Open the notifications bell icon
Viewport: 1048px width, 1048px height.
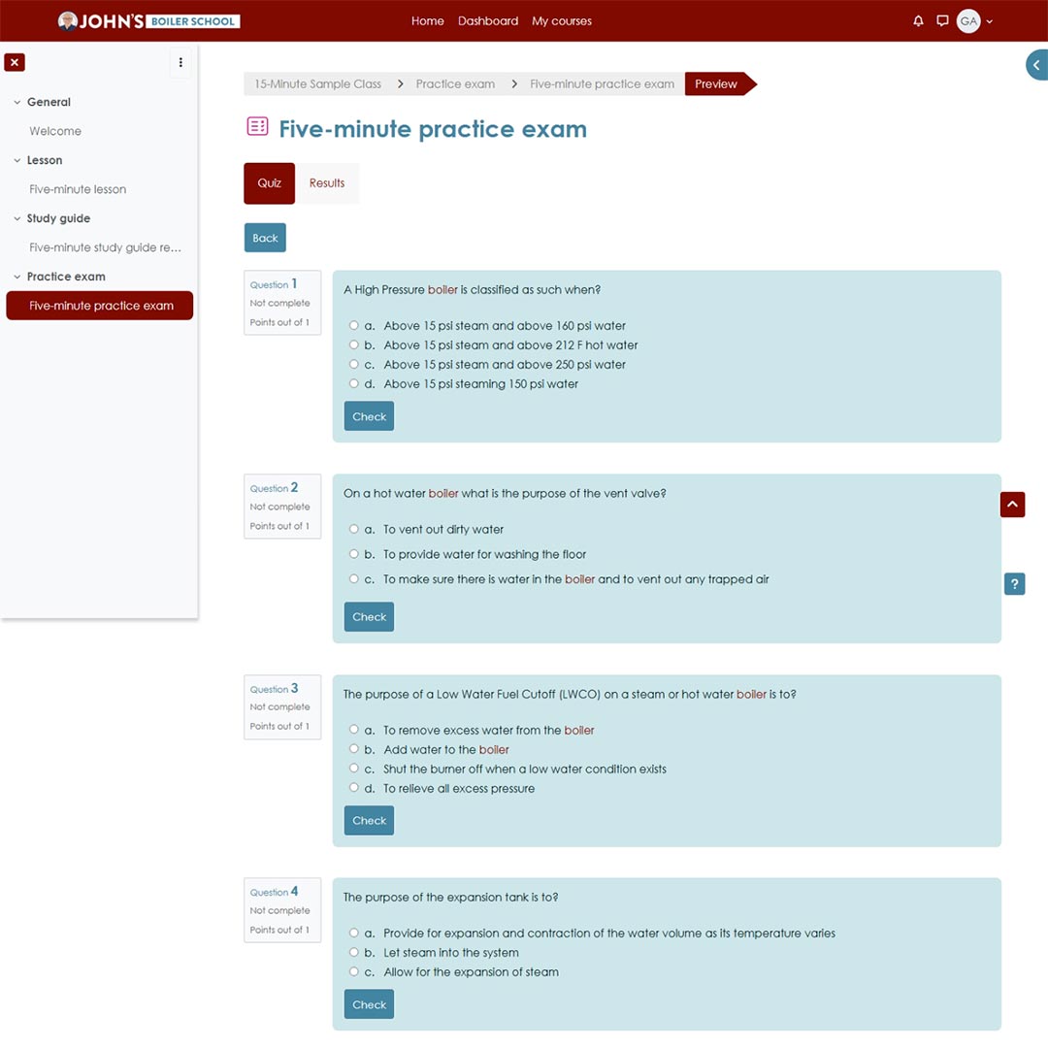(918, 21)
